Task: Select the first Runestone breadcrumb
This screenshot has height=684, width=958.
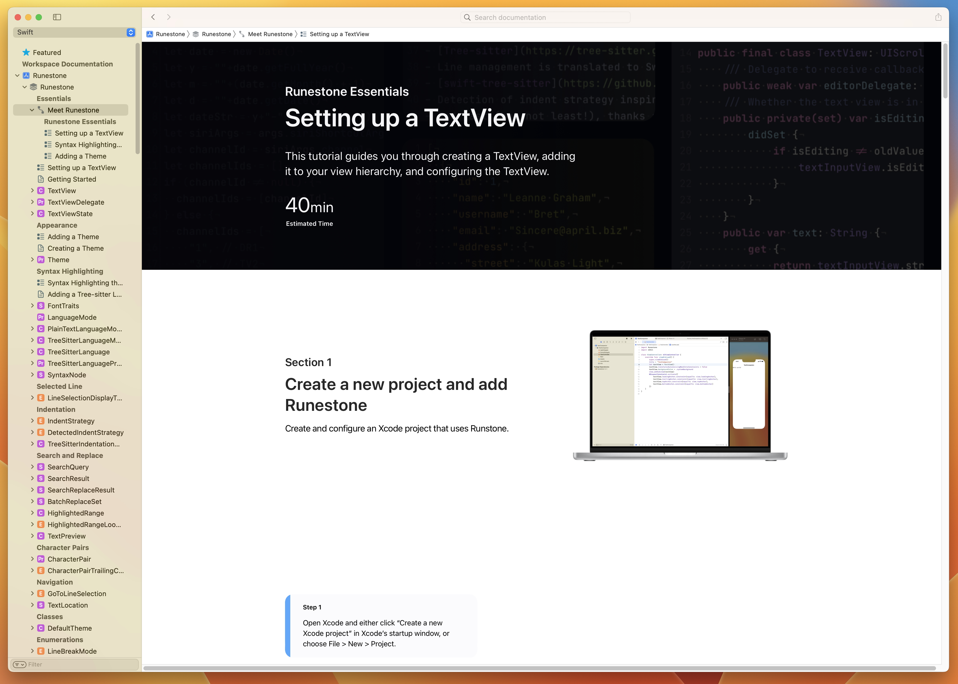Action: [170, 34]
